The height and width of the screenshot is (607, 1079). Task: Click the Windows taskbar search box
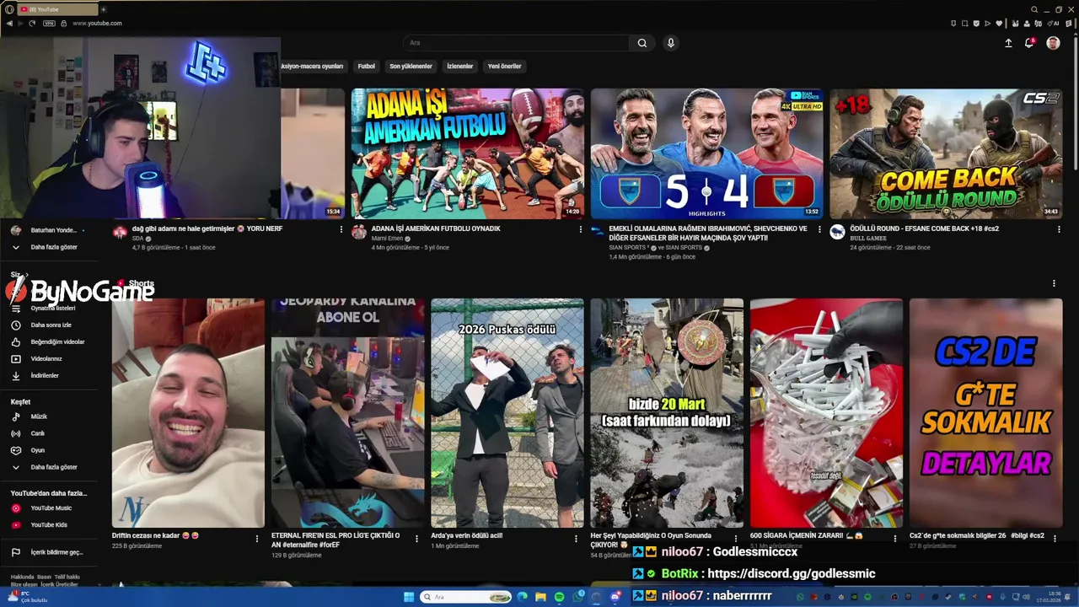click(x=466, y=597)
